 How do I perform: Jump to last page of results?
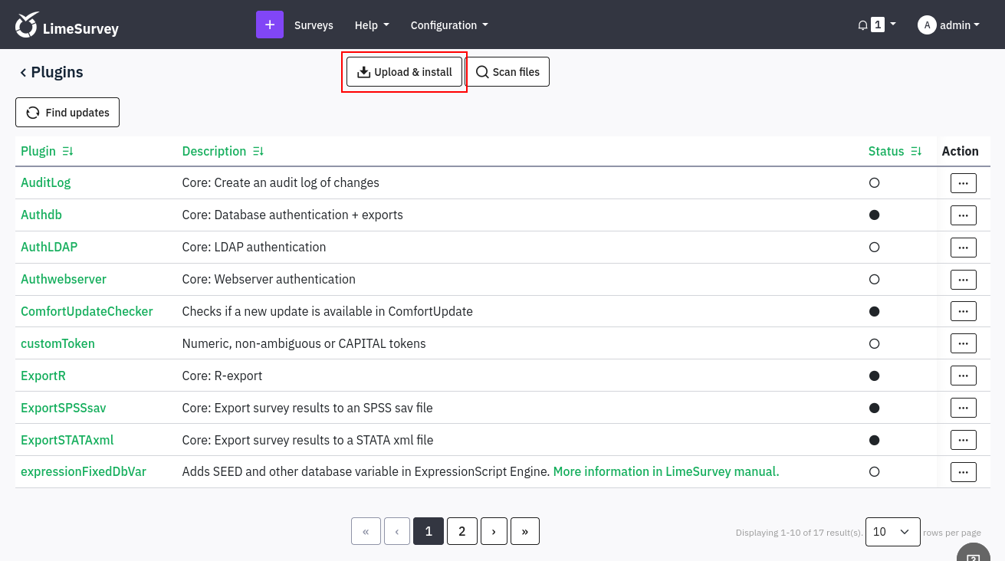(x=525, y=531)
